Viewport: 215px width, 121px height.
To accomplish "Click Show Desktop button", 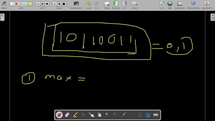I will [x=193, y=5].
